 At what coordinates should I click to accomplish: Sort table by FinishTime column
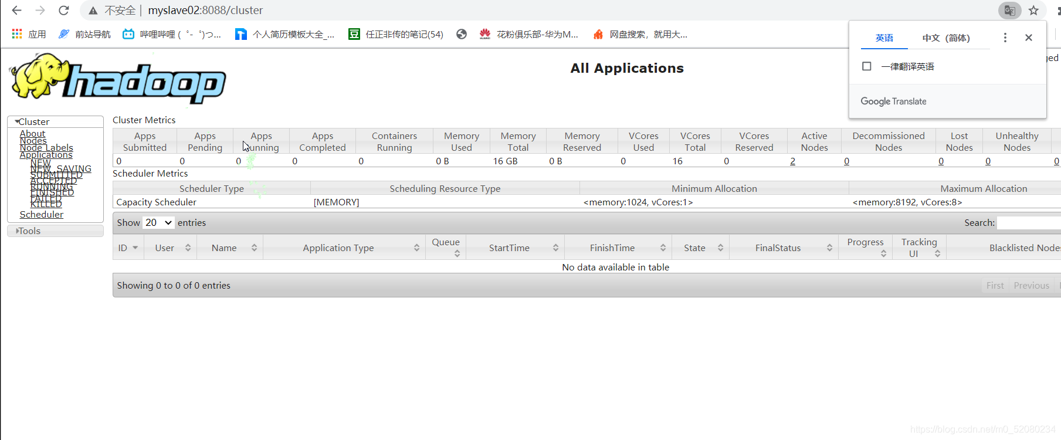[618, 248]
